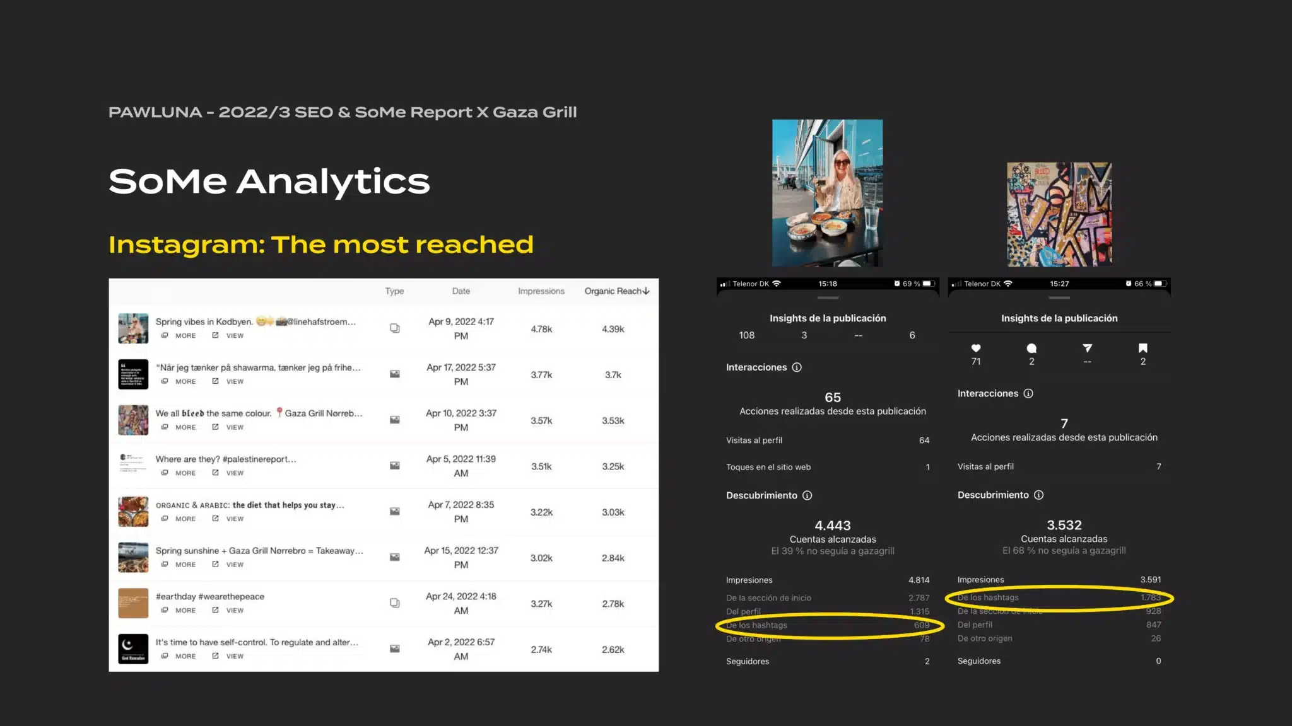Click the image type icon for We all bleed post
The image size is (1292, 726).
coord(395,420)
